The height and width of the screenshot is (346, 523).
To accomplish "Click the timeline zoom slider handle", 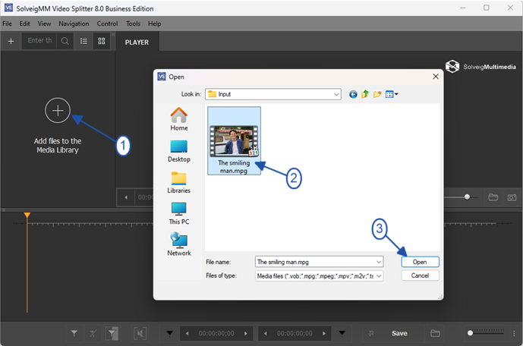I will click(x=471, y=333).
